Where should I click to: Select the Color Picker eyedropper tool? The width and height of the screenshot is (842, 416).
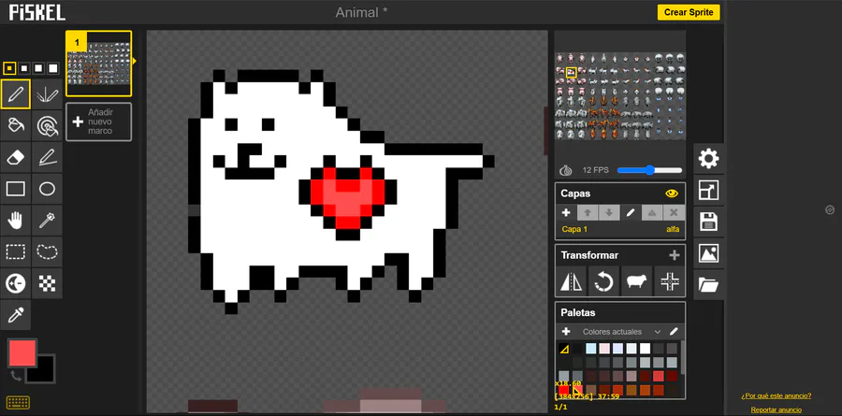pos(16,315)
